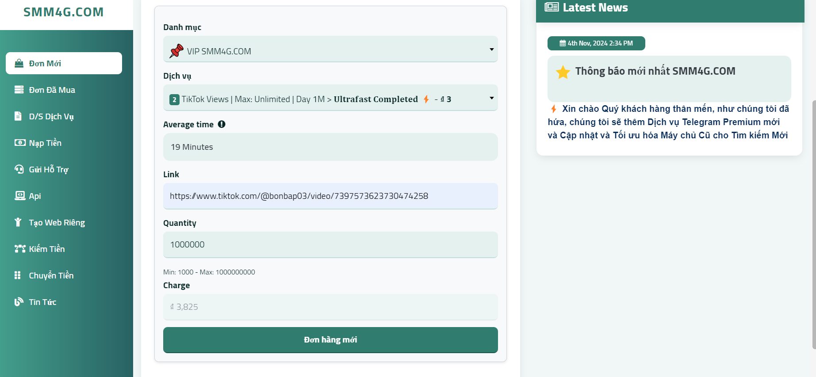Click the page vertical scrollbar
The image size is (816, 377).
tap(814, 225)
